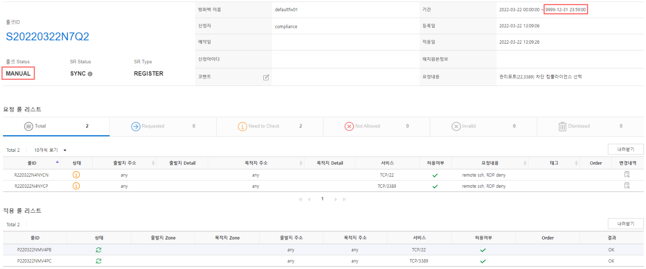Viewport: 646px width, 269px height.
Task: Sort by 출발지 주소 column header
Action: pos(124,163)
